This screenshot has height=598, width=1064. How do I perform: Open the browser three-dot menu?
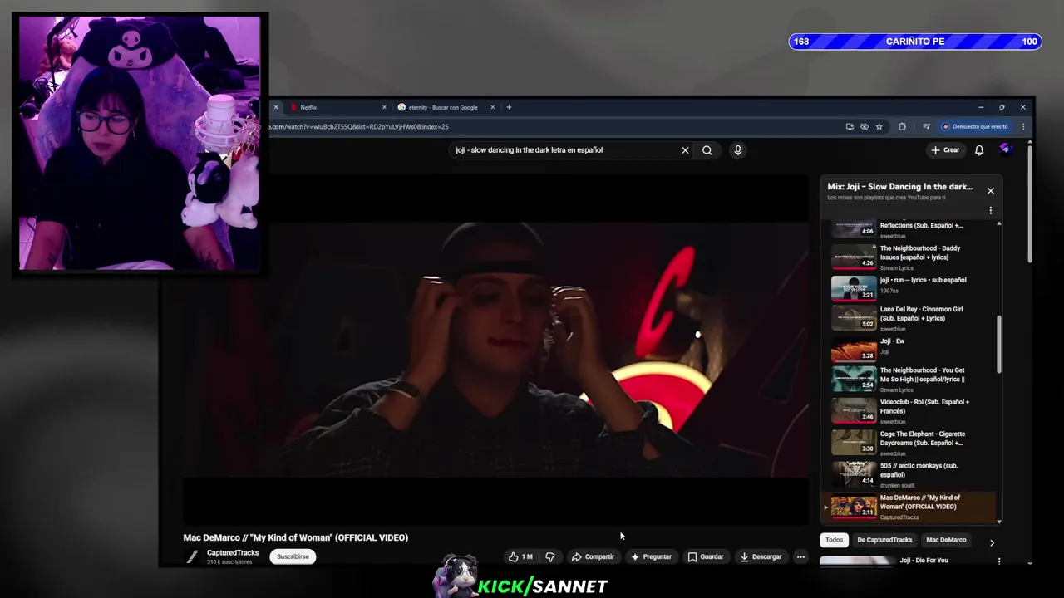pyautogui.click(x=1023, y=127)
